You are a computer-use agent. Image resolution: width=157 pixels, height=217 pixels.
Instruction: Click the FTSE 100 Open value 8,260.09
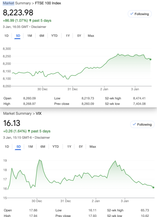click(30, 98)
